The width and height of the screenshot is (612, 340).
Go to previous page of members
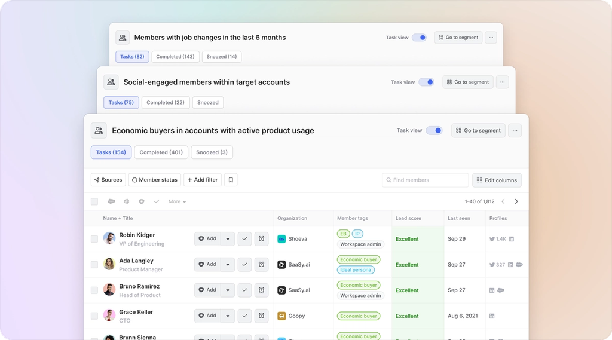point(503,201)
